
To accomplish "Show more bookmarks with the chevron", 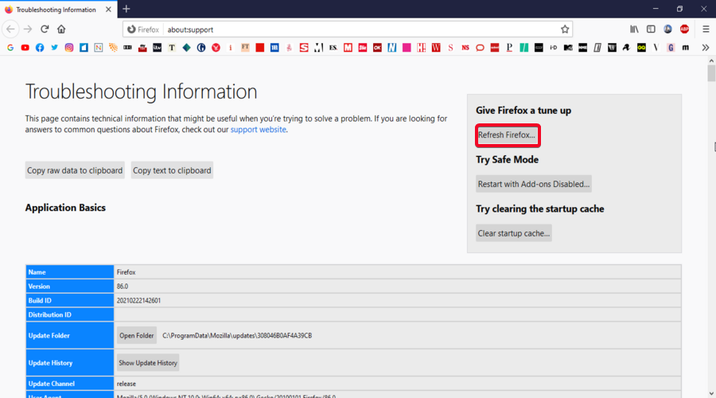I will [706, 48].
